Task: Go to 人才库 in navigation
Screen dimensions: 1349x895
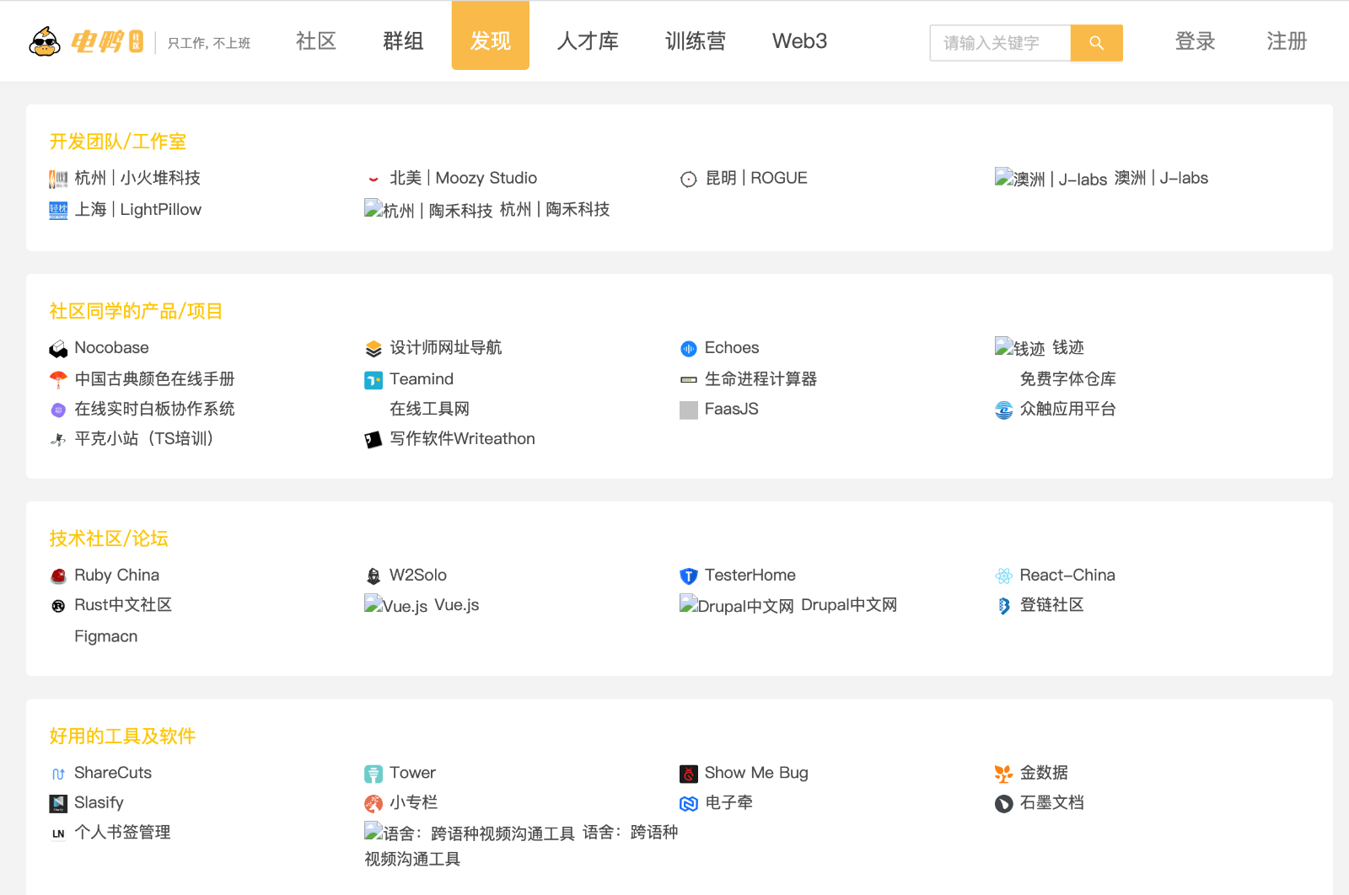Action: click(x=588, y=40)
